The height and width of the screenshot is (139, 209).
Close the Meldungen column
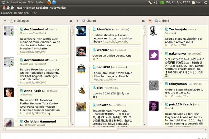[71, 21]
